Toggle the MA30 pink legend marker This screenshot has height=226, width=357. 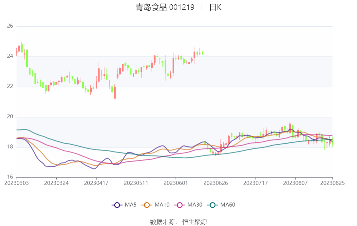pyautogui.click(x=179, y=205)
